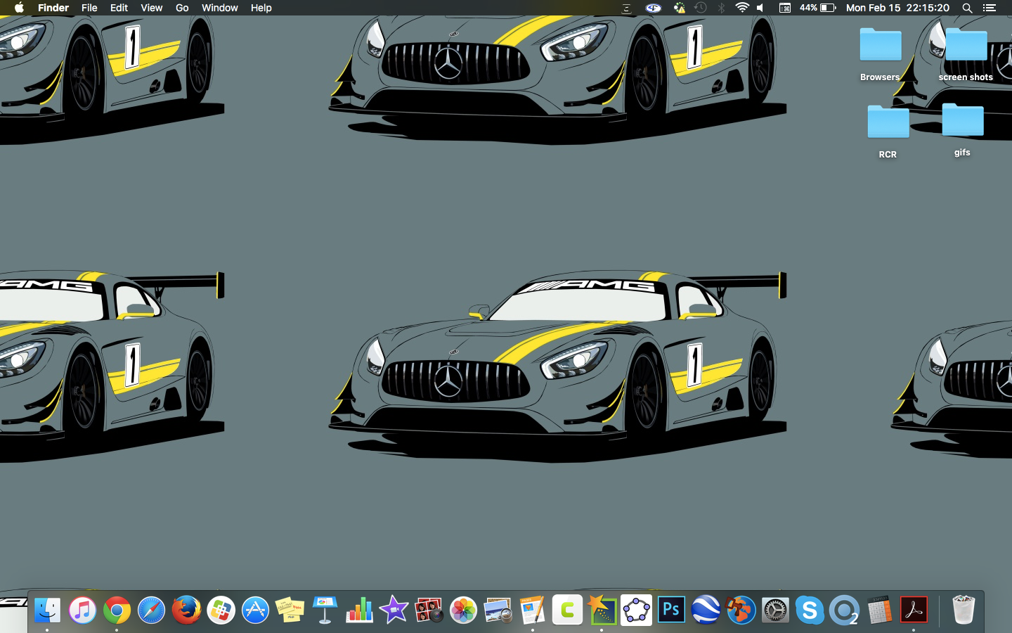This screenshot has width=1012, height=633.
Task: Open the Apple menu
Action: click(19, 8)
